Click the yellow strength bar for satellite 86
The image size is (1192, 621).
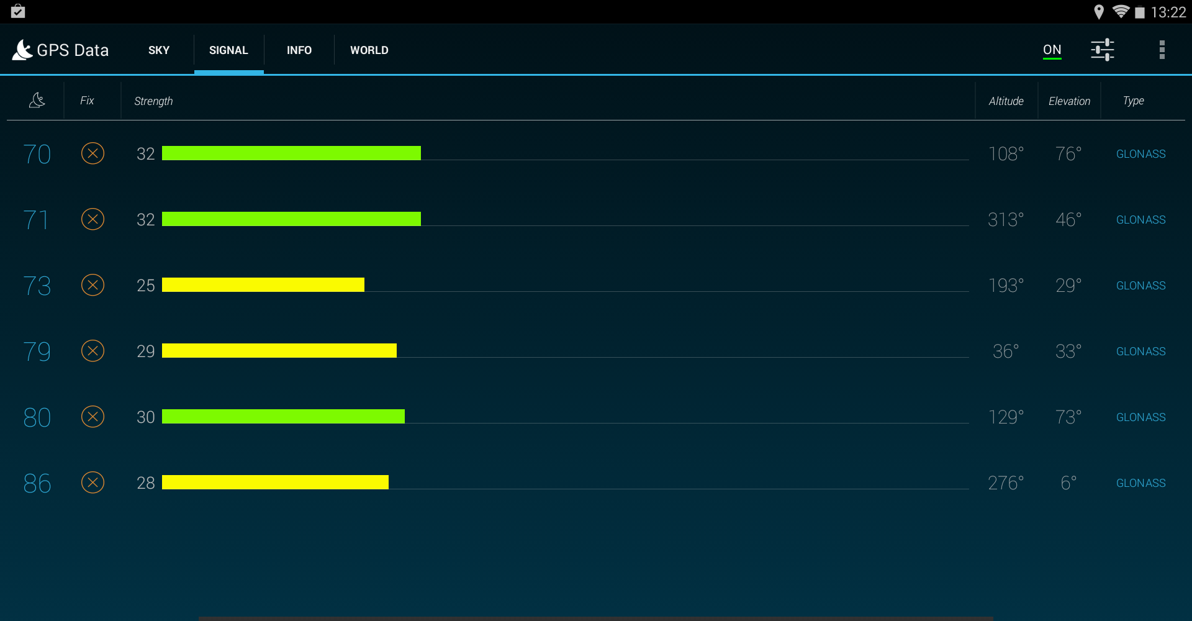click(275, 483)
